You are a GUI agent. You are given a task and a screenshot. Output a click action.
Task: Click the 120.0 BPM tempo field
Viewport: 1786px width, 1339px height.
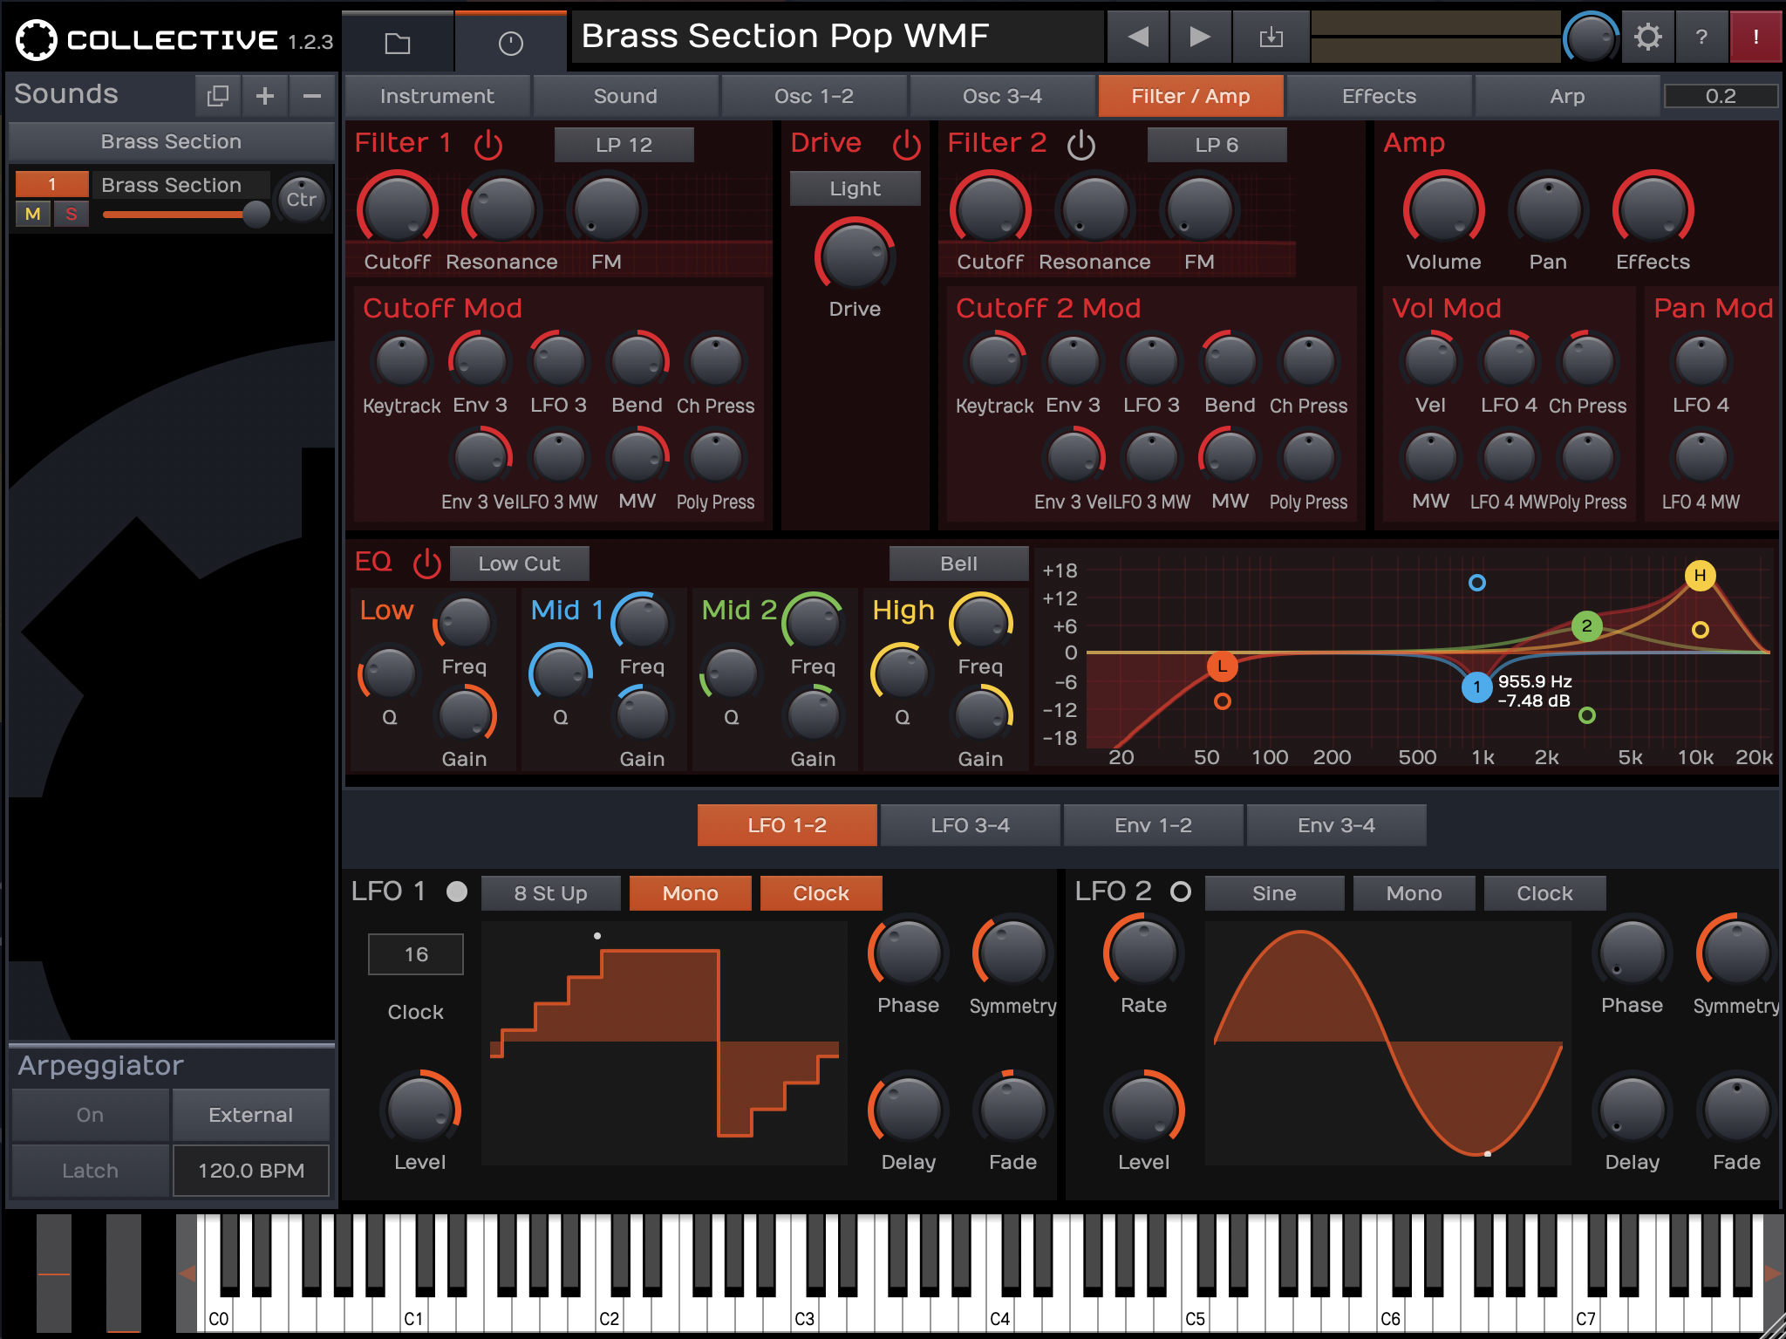[x=251, y=1170]
